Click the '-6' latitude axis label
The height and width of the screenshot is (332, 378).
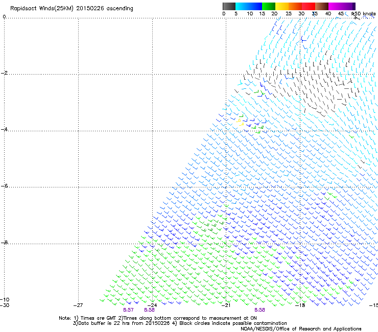coord(4,186)
